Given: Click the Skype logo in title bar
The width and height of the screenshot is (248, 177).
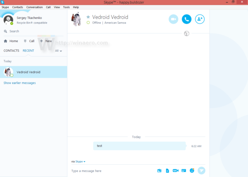Looking at the screenshot, I should (2, 2).
